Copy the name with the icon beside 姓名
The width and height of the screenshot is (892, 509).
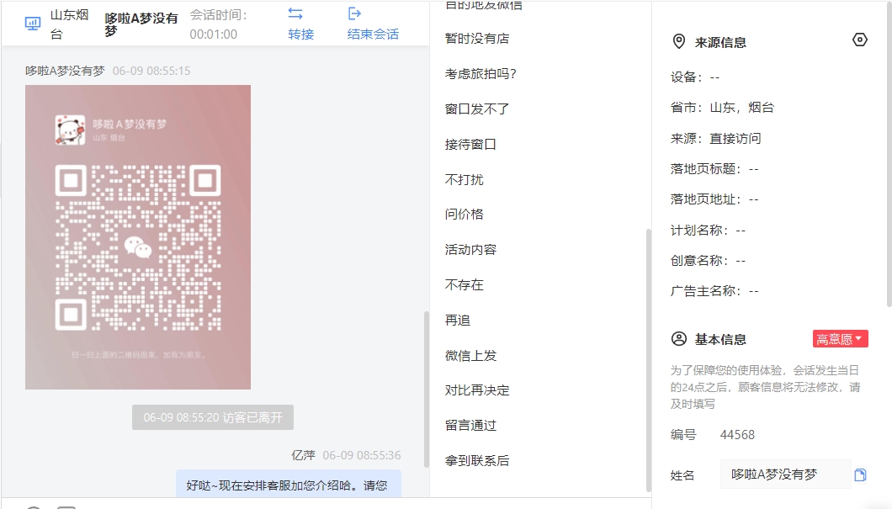(860, 475)
